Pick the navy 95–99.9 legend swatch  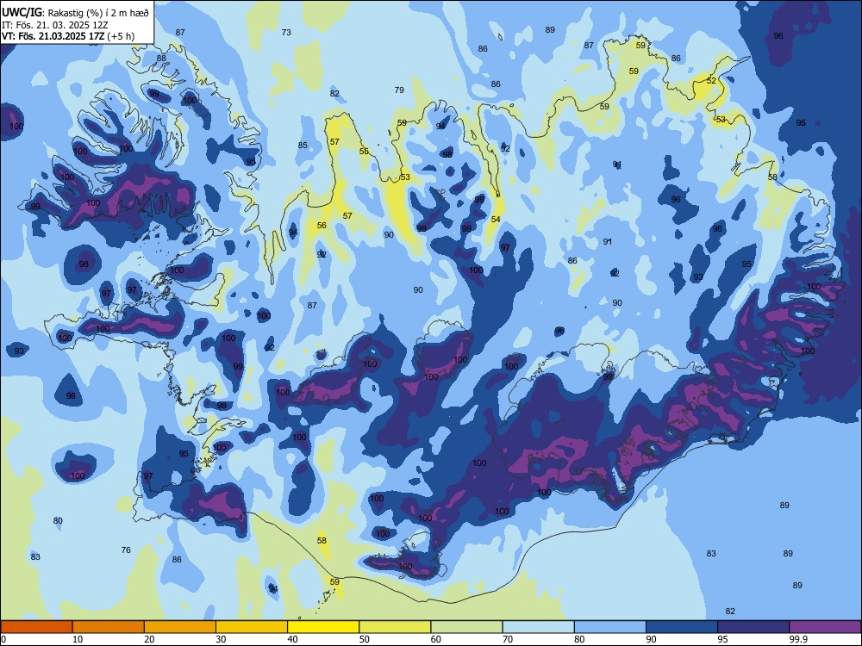pos(753,627)
